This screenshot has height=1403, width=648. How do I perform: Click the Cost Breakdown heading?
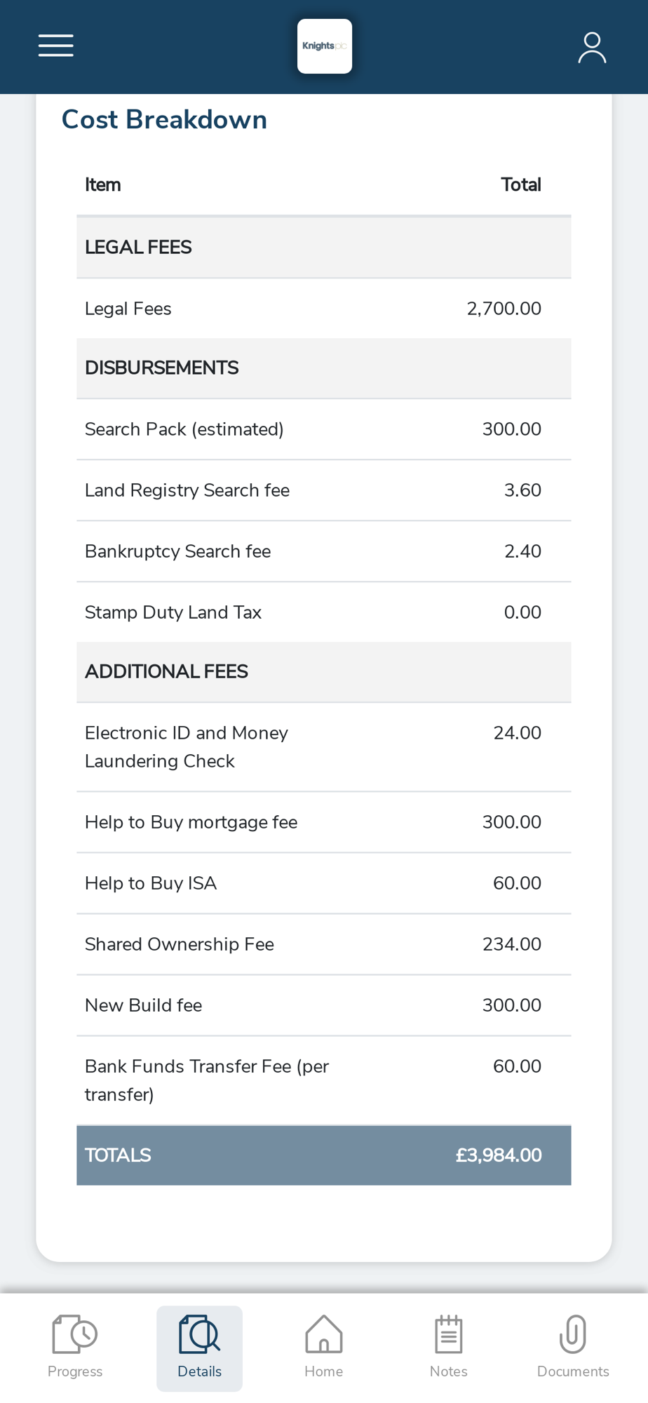(164, 120)
